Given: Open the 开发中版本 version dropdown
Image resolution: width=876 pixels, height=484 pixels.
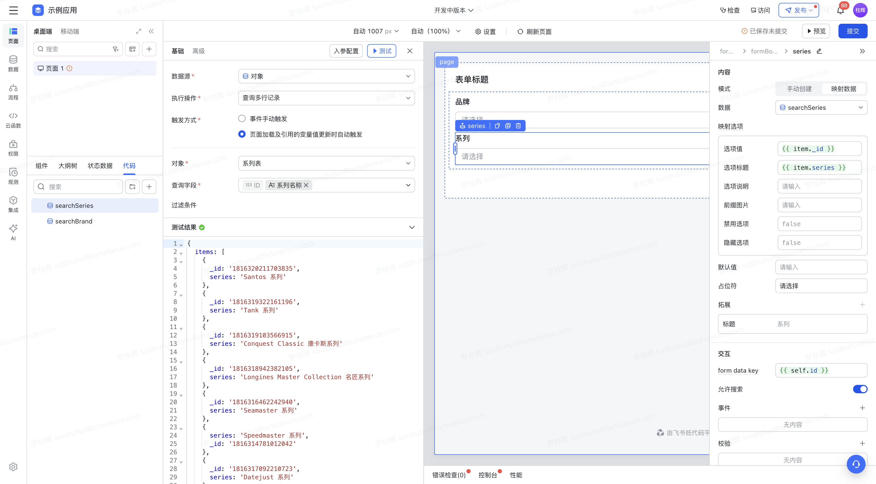Looking at the screenshot, I should 454,10.
